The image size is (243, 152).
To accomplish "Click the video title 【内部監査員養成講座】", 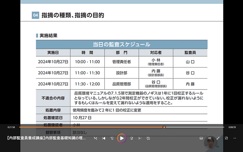I will [46, 138].
